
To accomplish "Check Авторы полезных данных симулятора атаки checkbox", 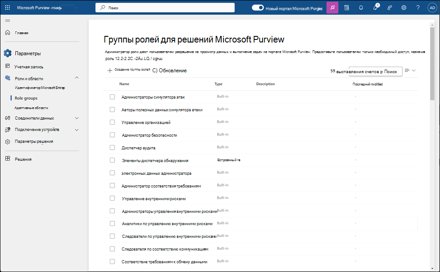I will 112,110.
